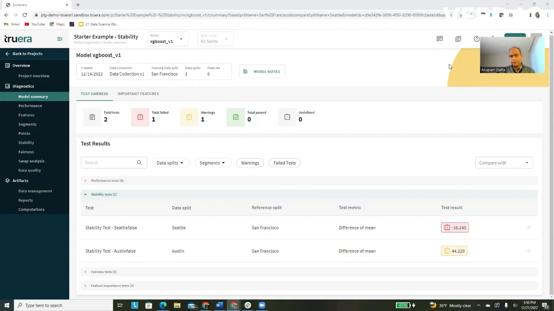Toggle the Failed Tests filter chip
The image size is (554, 311).
(x=285, y=163)
